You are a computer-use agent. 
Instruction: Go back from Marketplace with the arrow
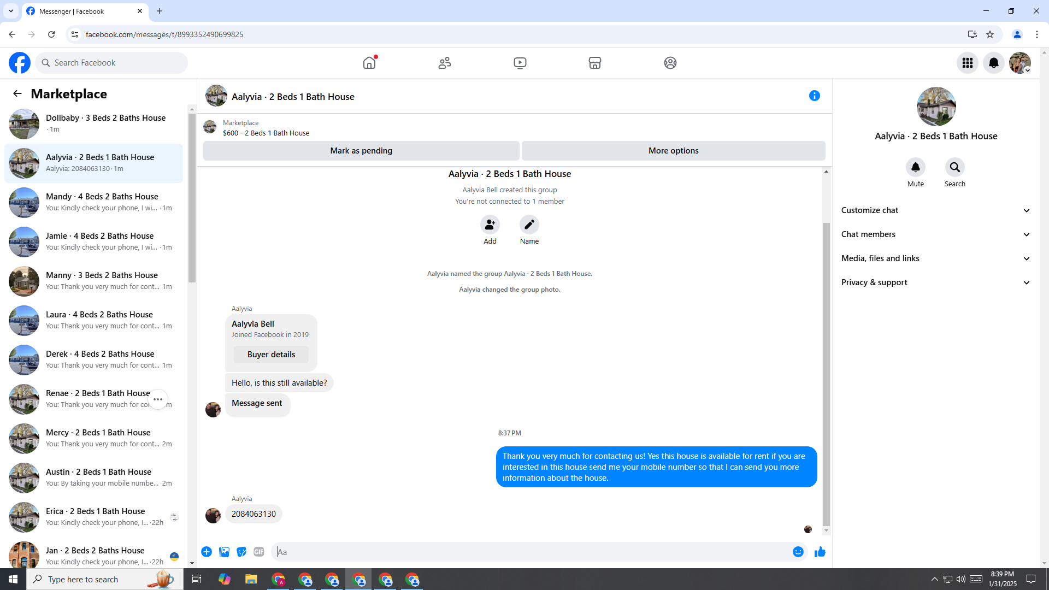(x=17, y=93)
